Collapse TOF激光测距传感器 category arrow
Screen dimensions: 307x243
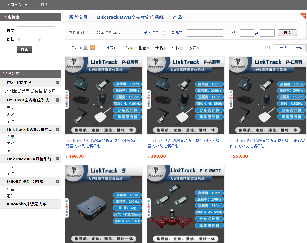(x=57, y=181)
